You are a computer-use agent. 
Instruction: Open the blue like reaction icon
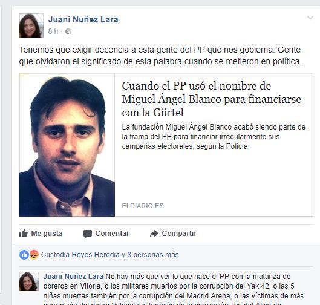pos(24,255)
